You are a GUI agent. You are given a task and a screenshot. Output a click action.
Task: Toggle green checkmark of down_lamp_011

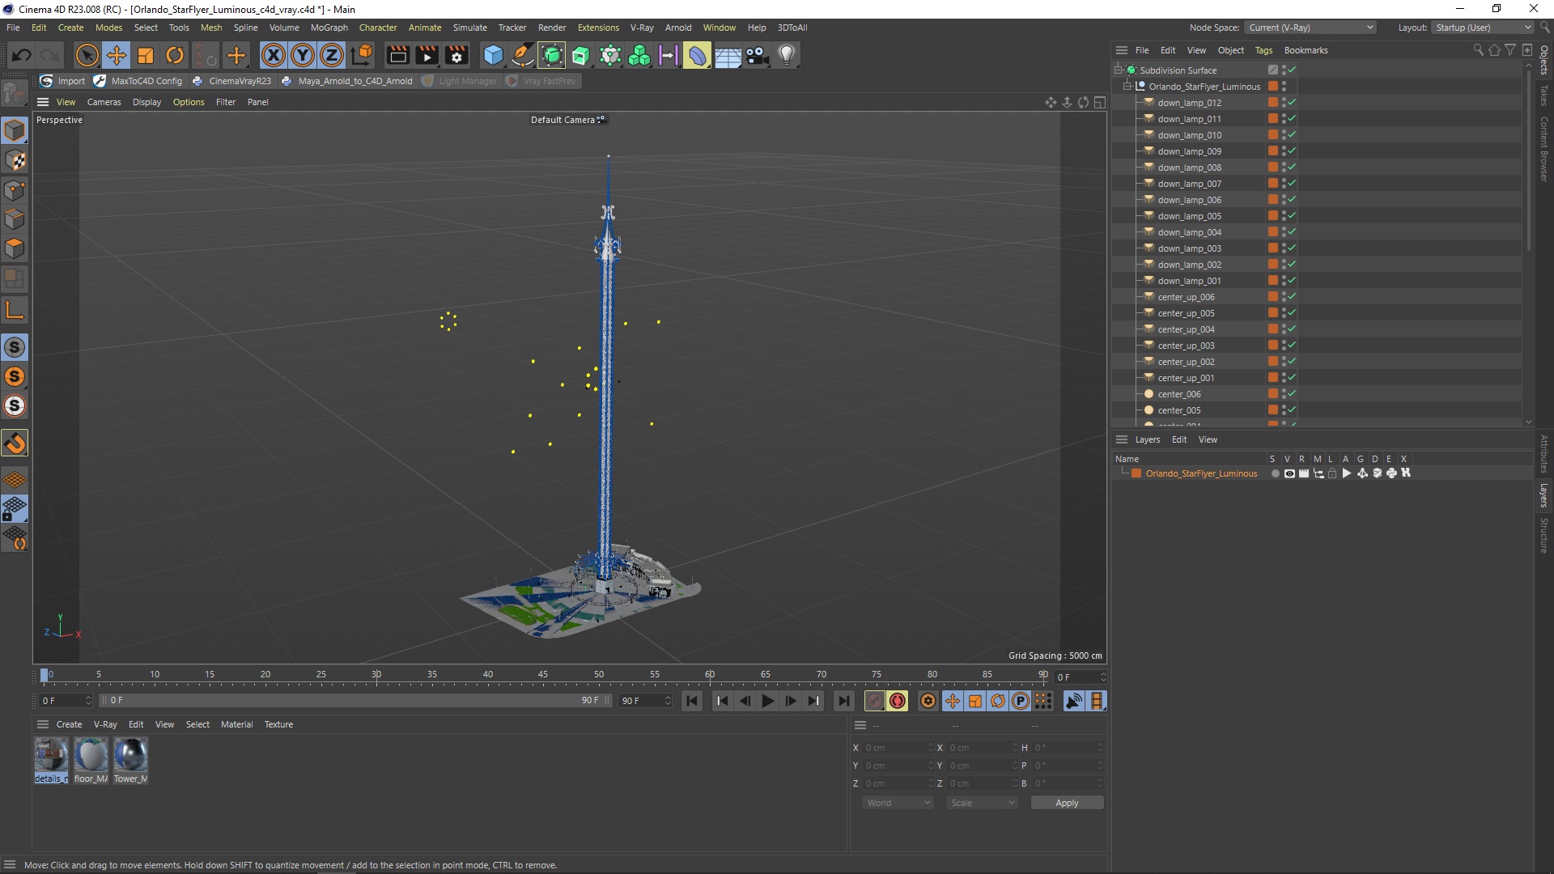coord(1292,119)
